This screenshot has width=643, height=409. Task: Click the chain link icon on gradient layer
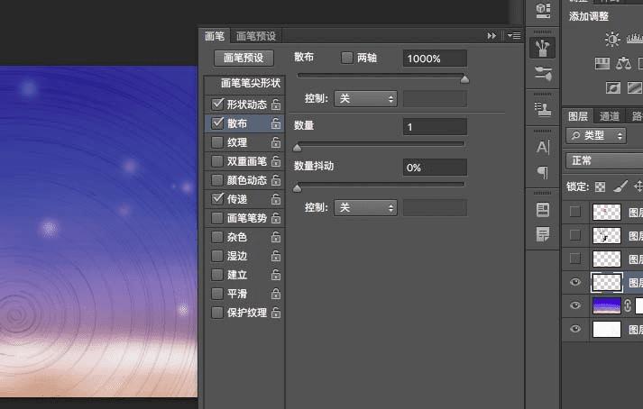coord(628,305)
